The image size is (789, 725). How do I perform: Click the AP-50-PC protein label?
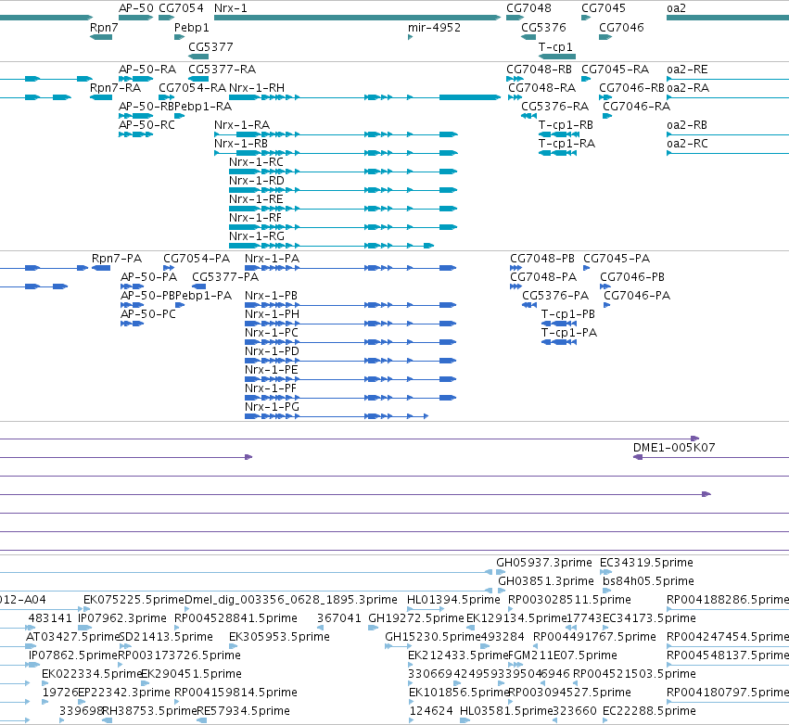click(148, 314)
